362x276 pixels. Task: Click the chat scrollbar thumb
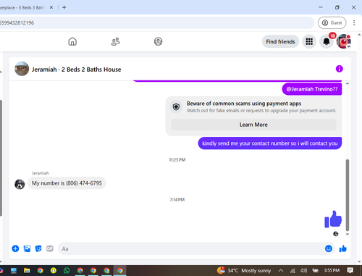point(348,195)
